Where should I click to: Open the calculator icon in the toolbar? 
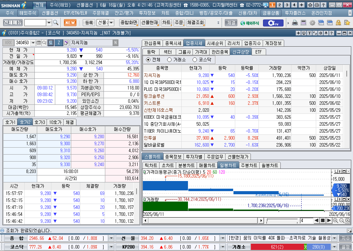click(303, 23)
